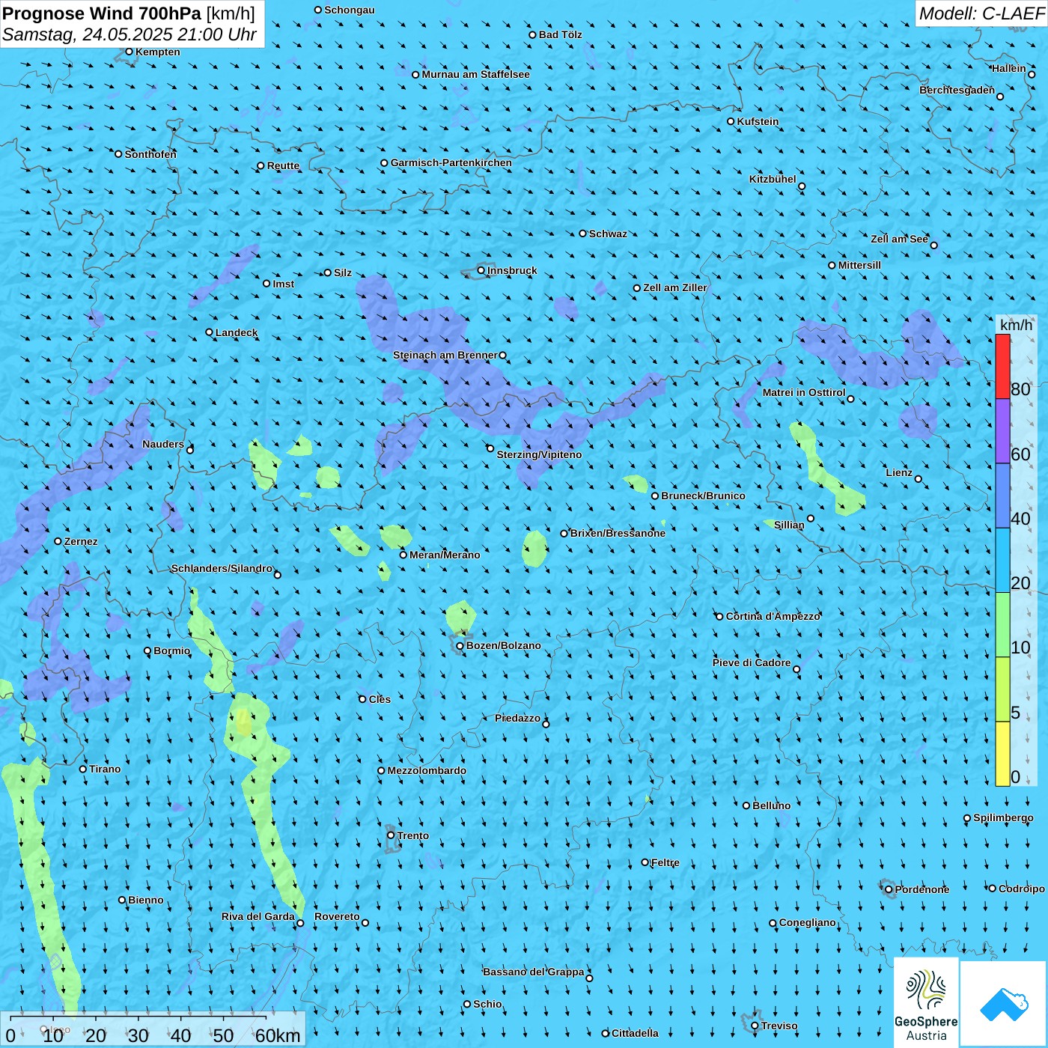Click the Bruneck/Brunico label
The width and height of the screenshot is (1048, 1048).
[704, 496]
